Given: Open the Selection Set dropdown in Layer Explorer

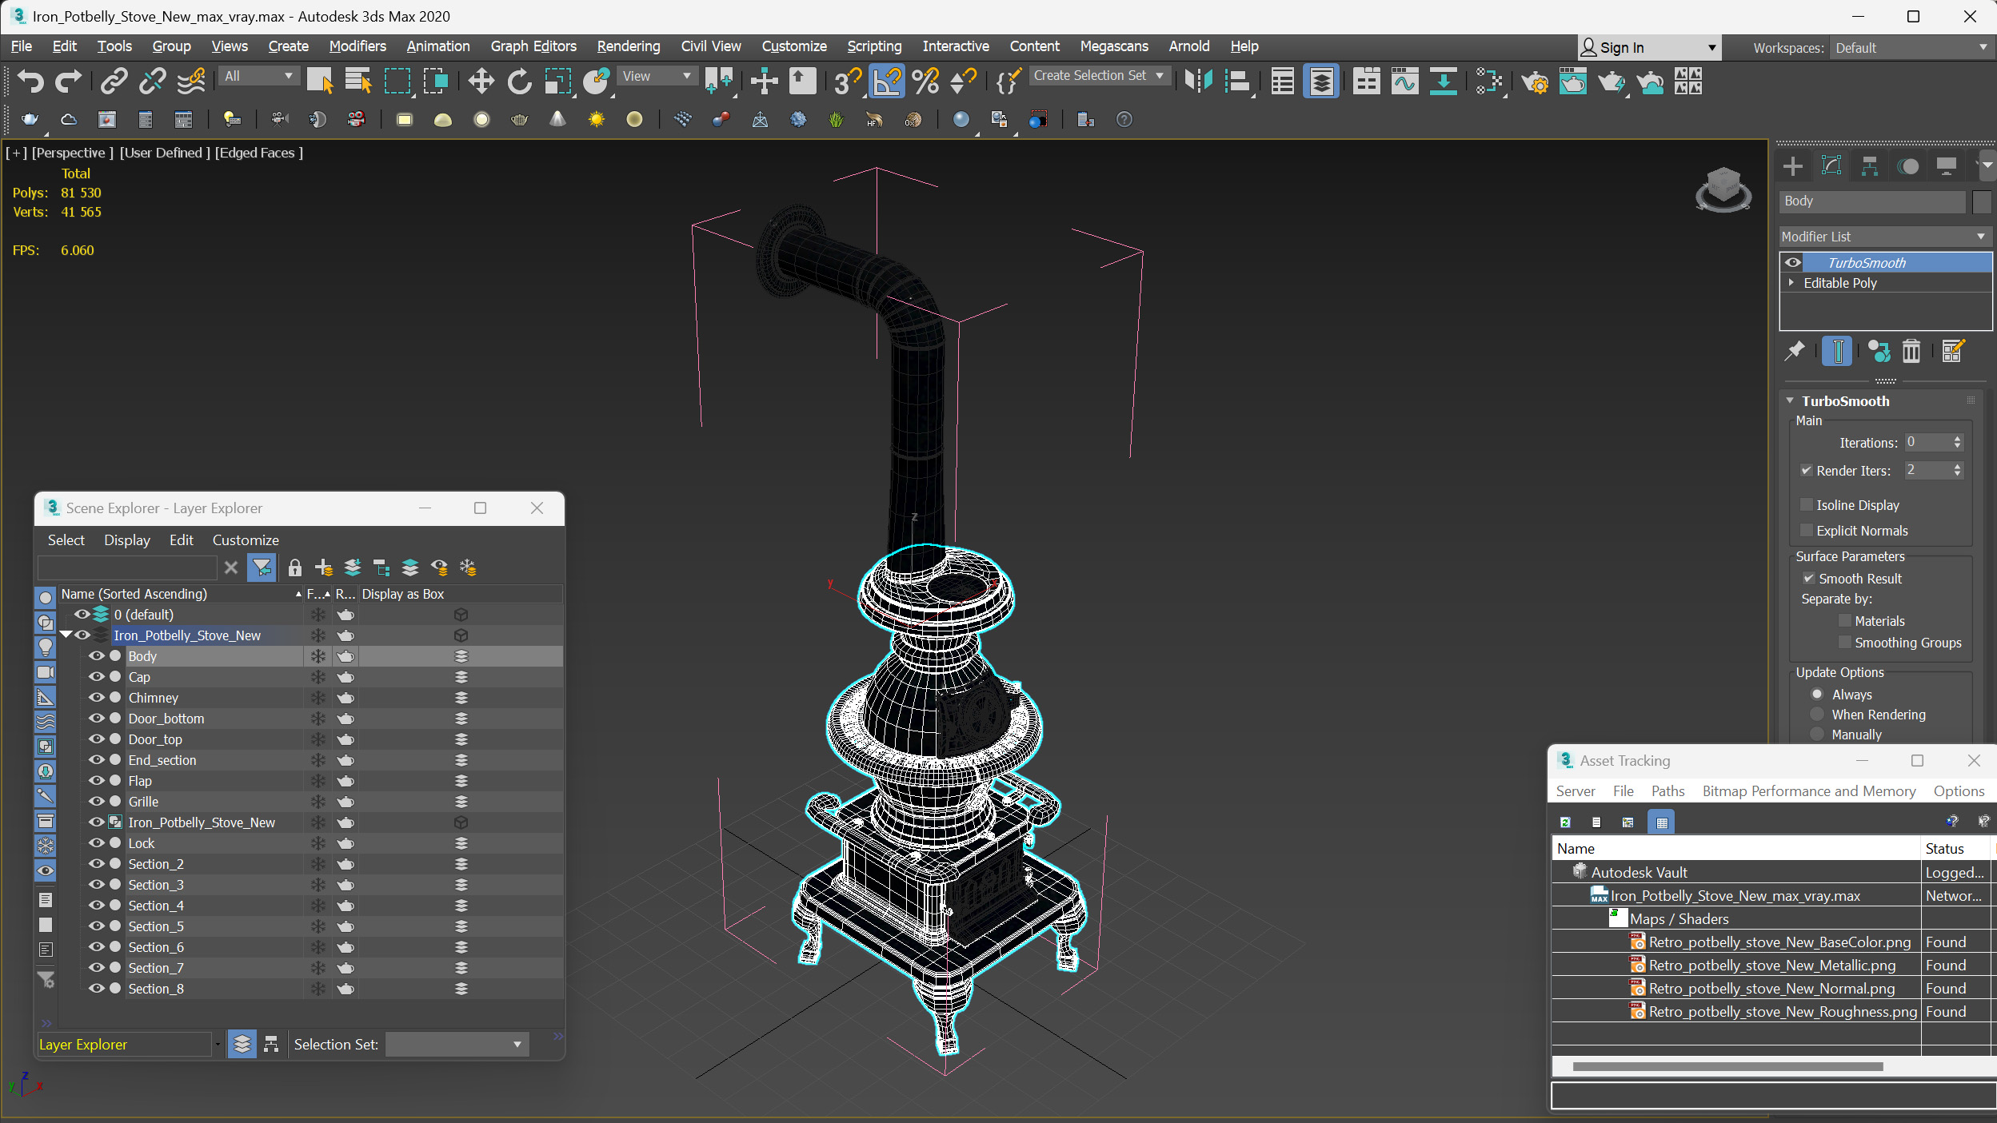Looking at the screenshot, I should pyautogui.click(x=457, y=1044).
